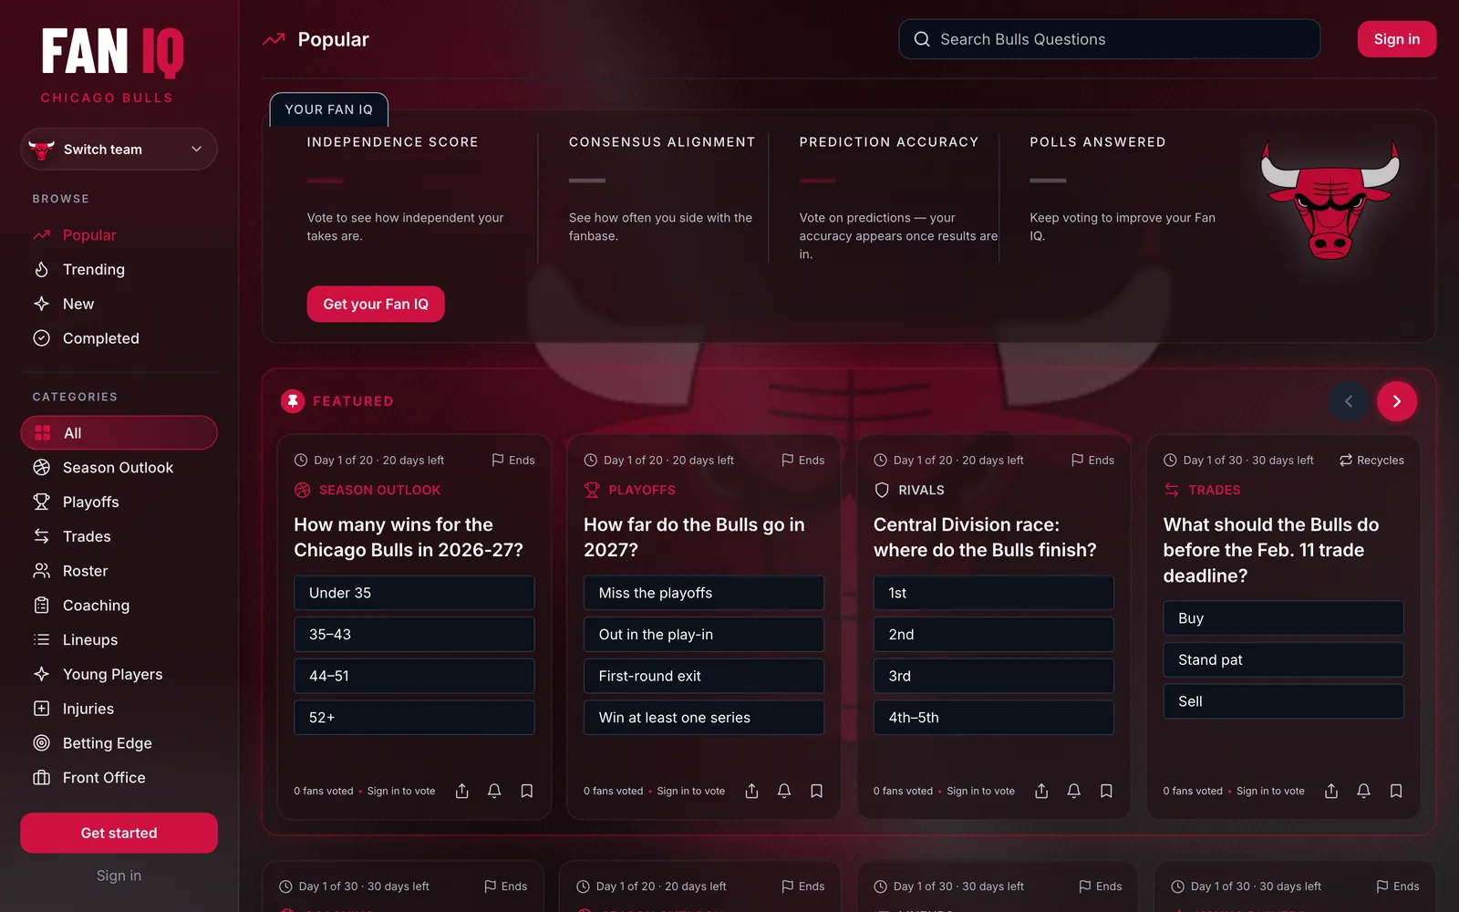Viewport: 1459px width, 912px height.
Task: Pick Stand pat for trade deadline
Action: click(x=1283, y=659)
